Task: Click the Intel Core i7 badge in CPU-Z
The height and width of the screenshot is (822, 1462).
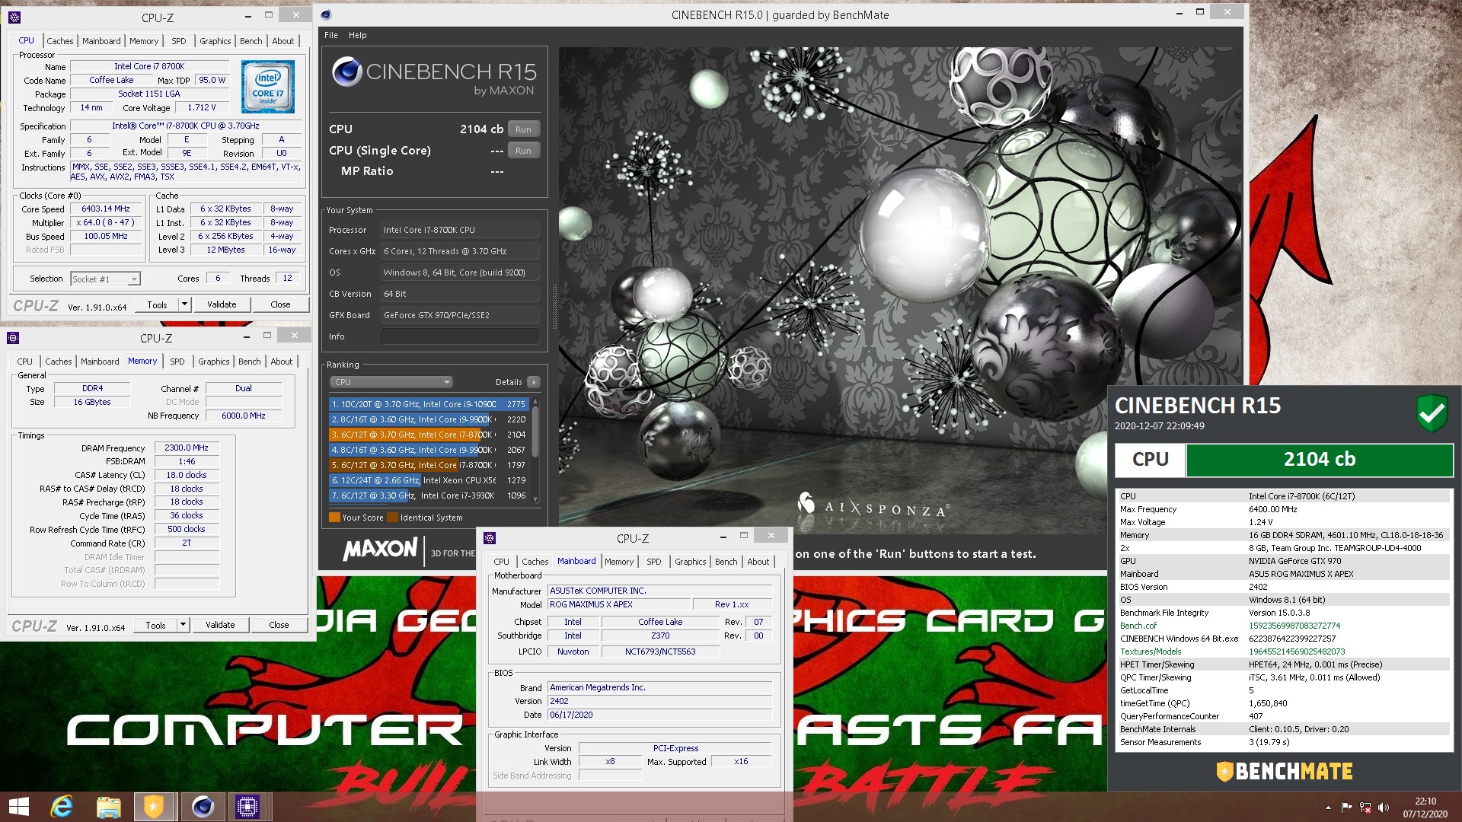Action: [x=267, y=86]
